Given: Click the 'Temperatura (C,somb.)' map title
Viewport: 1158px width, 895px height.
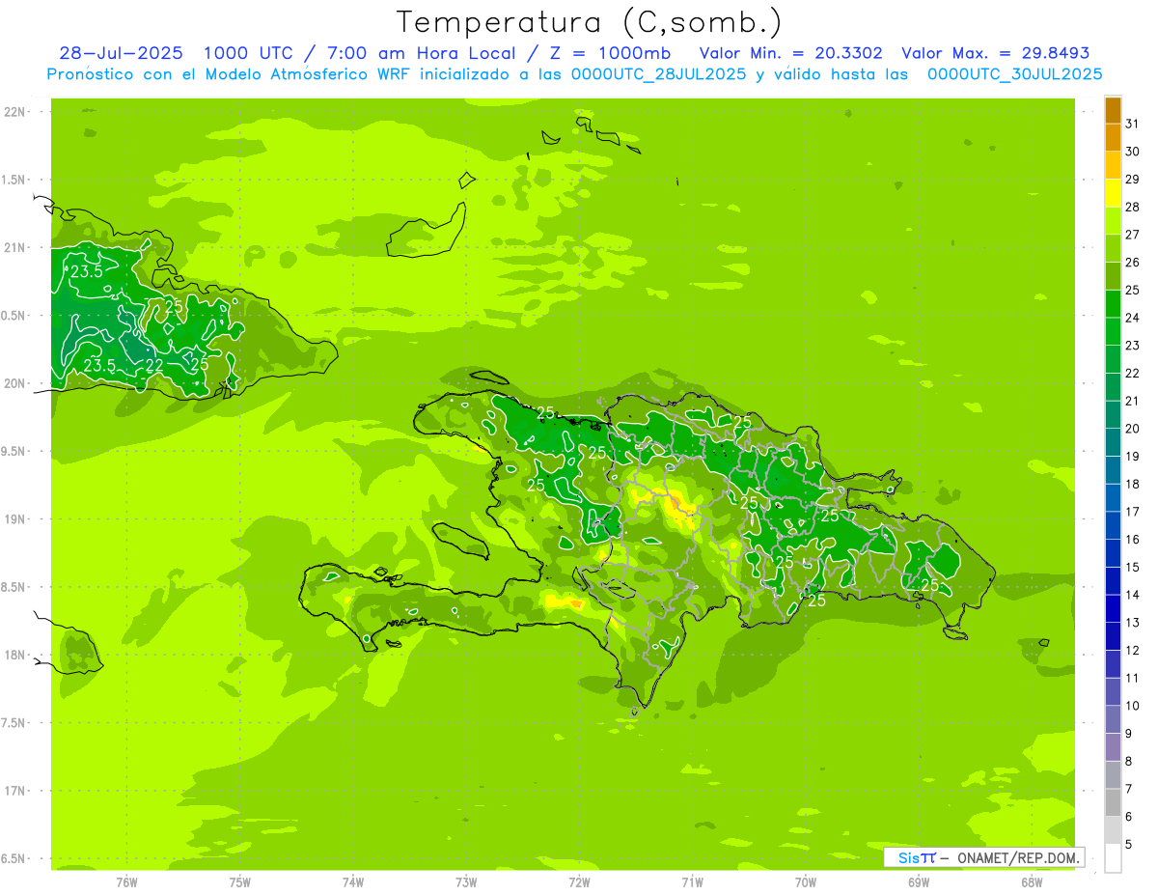Looking at the screenshot, I should pos(590,22).
